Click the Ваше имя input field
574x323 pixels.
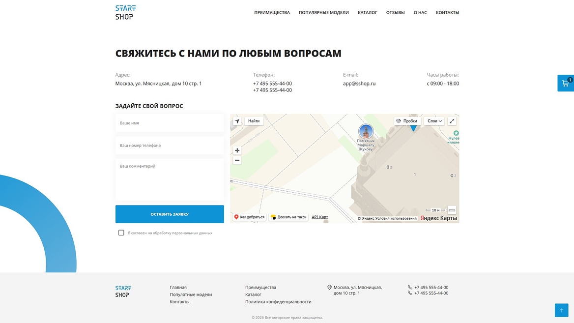(x=170, y=123)
